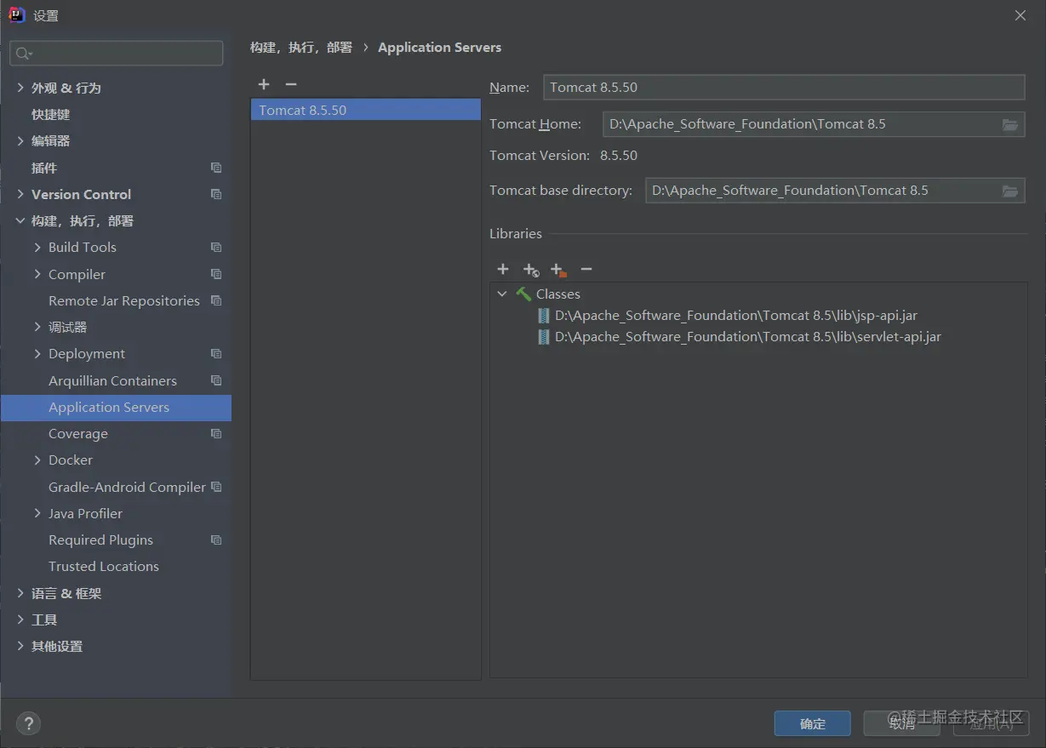Expand the 调试器 node

click(x=37, y=327)
